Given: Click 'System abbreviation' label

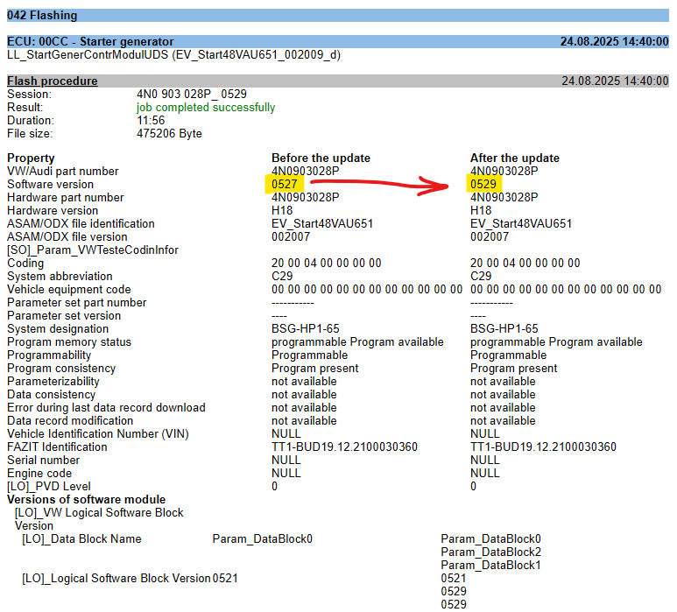Looking at the screenshot, I should [60, 276].
